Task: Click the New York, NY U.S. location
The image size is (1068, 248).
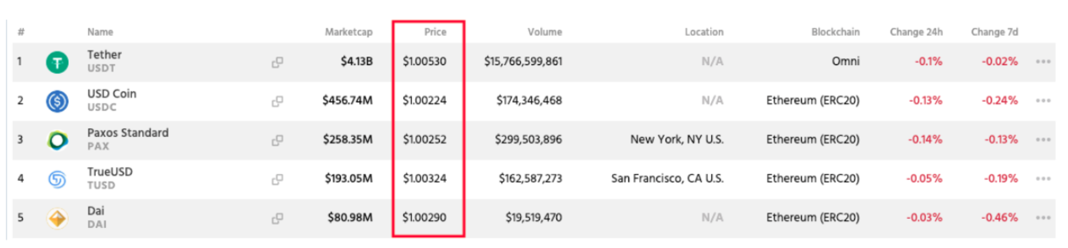Action: click(x=677, y=139)
